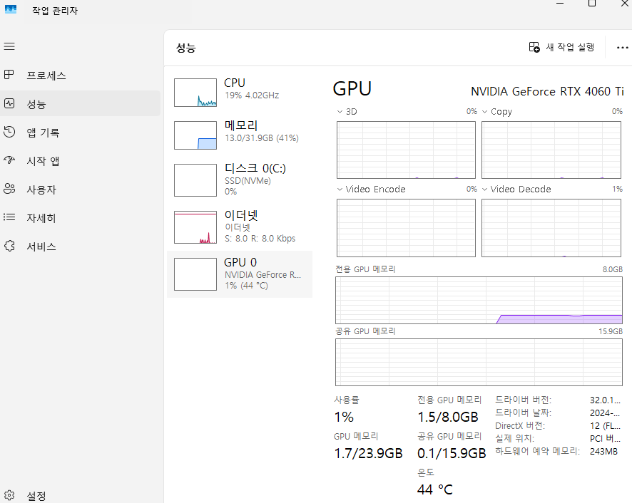The width and height of the screenshot is (632, 503).
Task: Click the 3D usage graph
Action: tap(406, 150)
